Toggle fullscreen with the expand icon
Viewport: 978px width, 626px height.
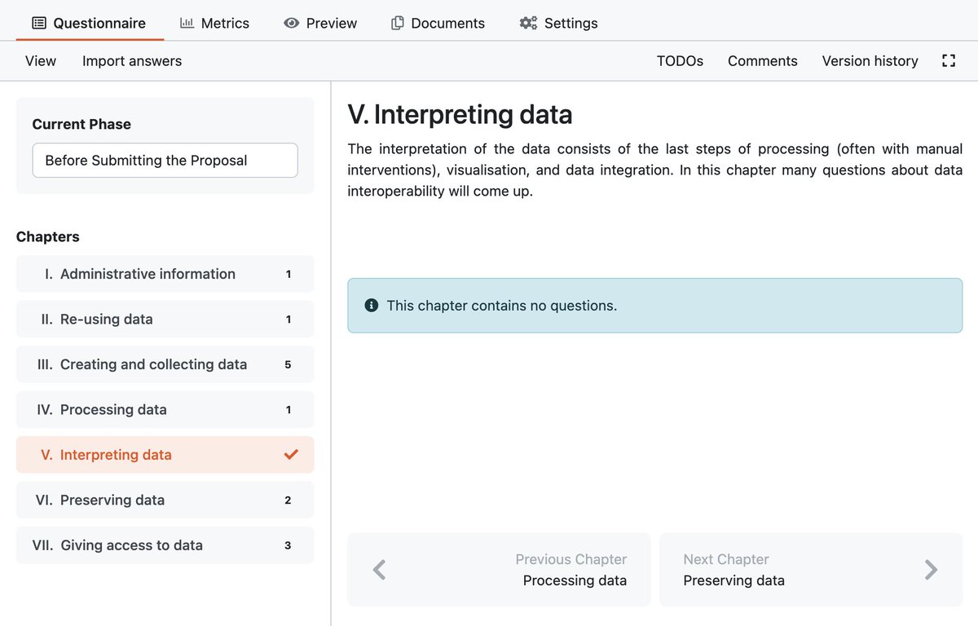tap(948, 60)
